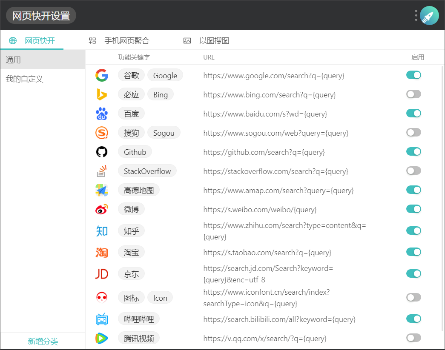Click the 谷歌 keyword tag

[x=132, y=75]
